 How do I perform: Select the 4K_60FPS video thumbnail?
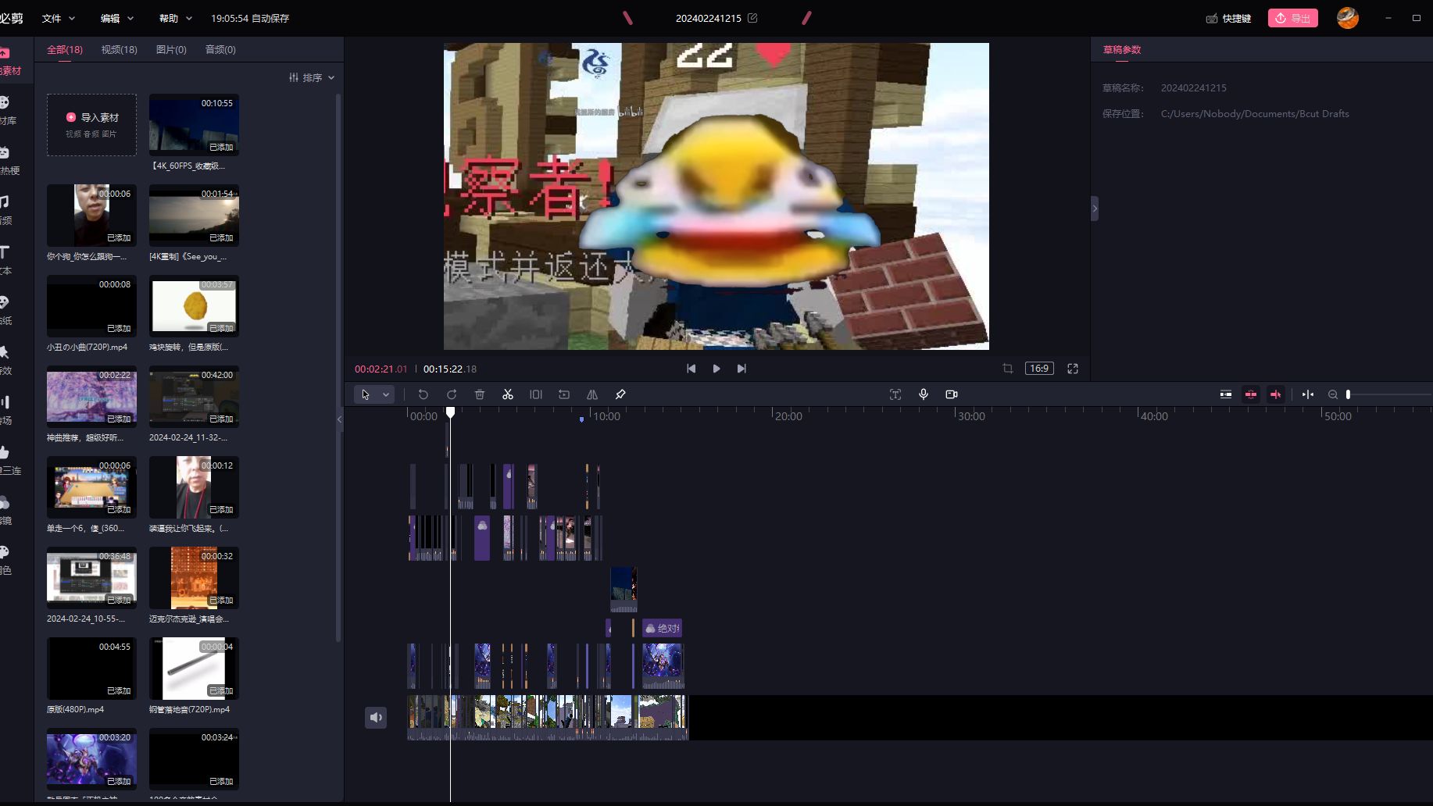(194, 125)
